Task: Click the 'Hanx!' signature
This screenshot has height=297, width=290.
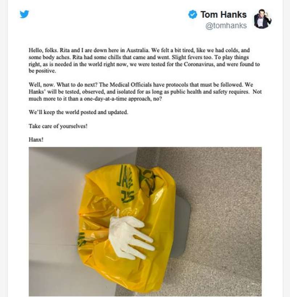Action: pyautogui.click(x=36, y=139)
